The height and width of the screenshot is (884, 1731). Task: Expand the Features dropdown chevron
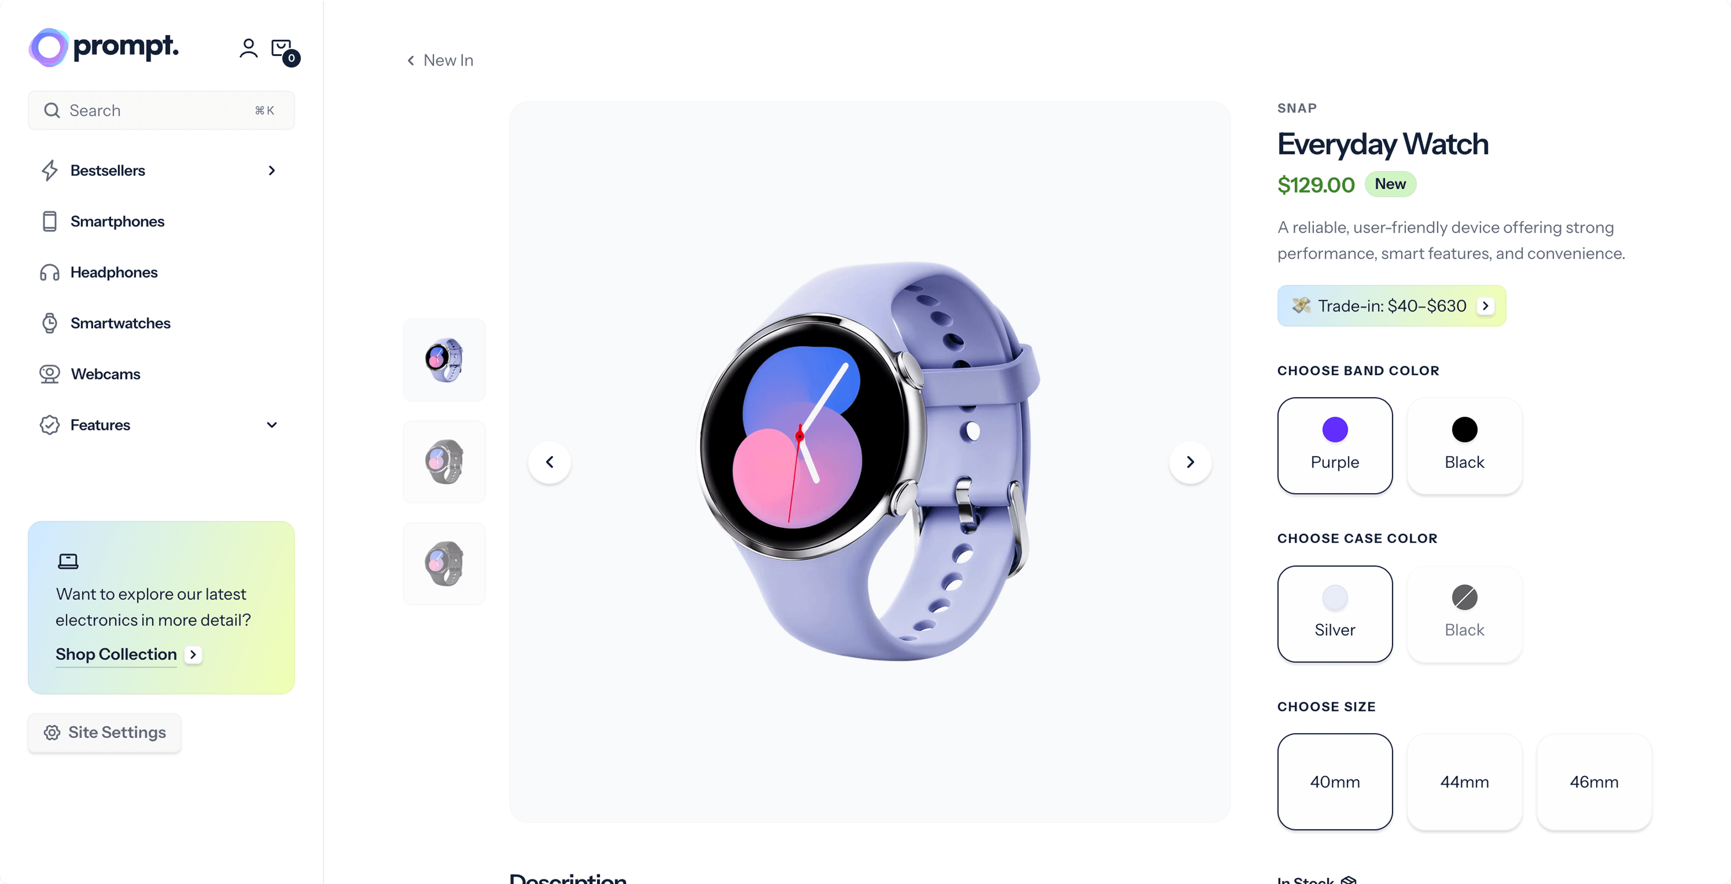pos(272,425)
